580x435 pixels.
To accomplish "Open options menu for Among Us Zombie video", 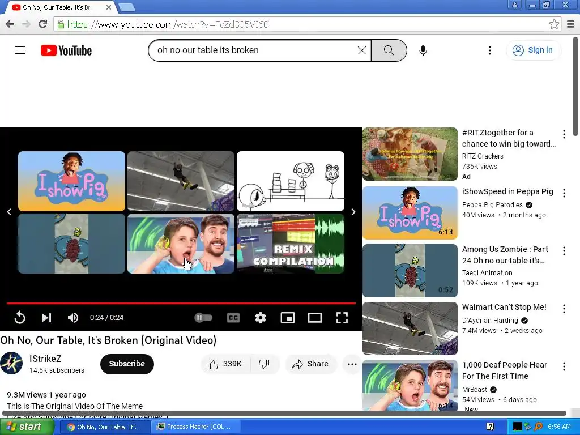I will click(564, 251).
